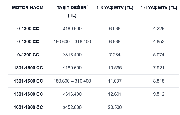Select the 8.818 MTV cell
Screen dimensions: 180x115
pyautogui.click(x=158, y=81)
